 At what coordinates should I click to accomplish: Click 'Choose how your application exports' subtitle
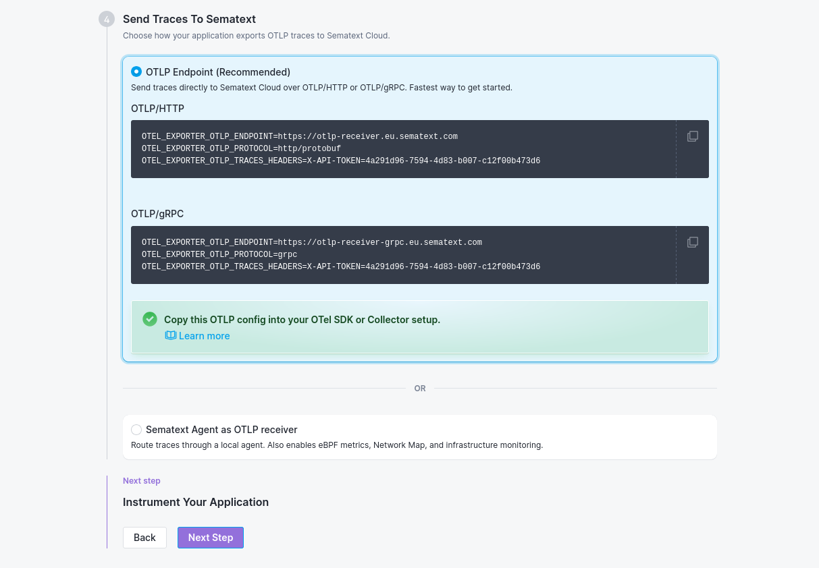coord(257,35)
